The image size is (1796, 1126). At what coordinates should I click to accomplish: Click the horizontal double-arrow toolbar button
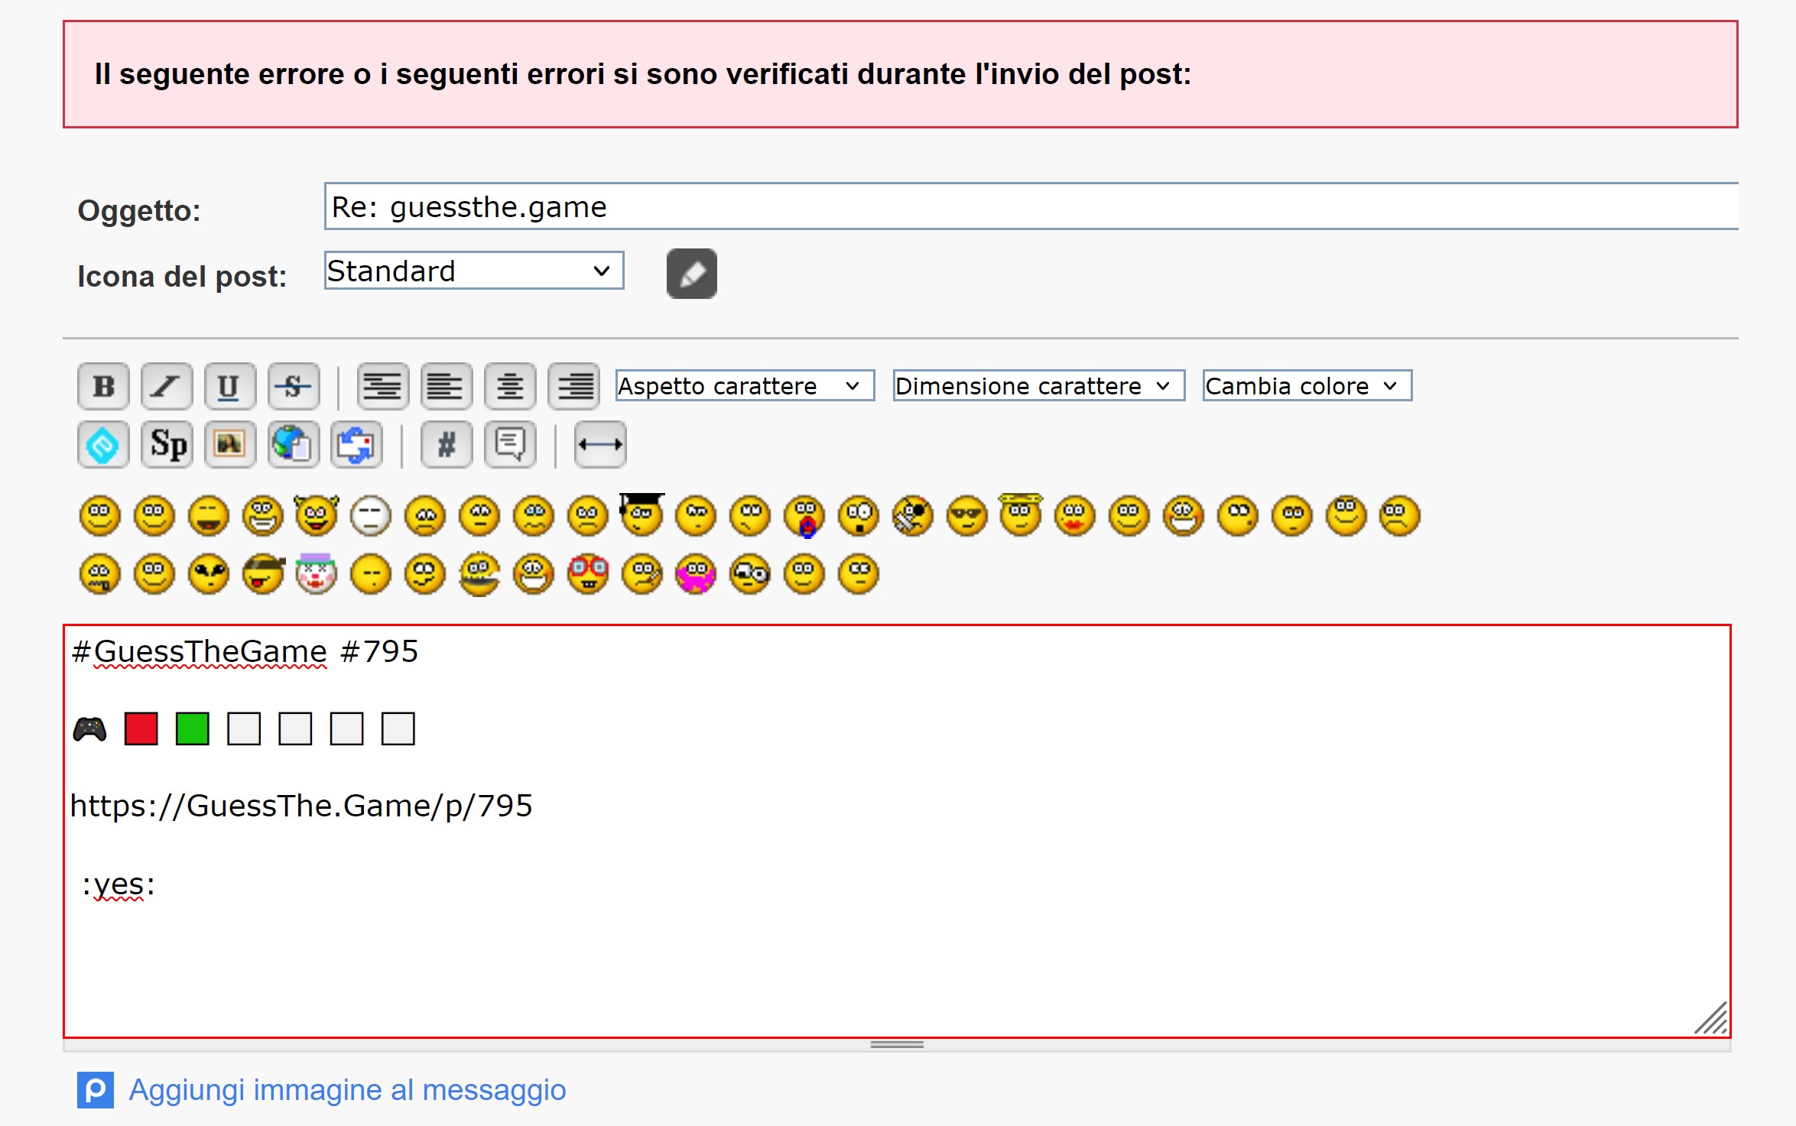tap(600, 444)
